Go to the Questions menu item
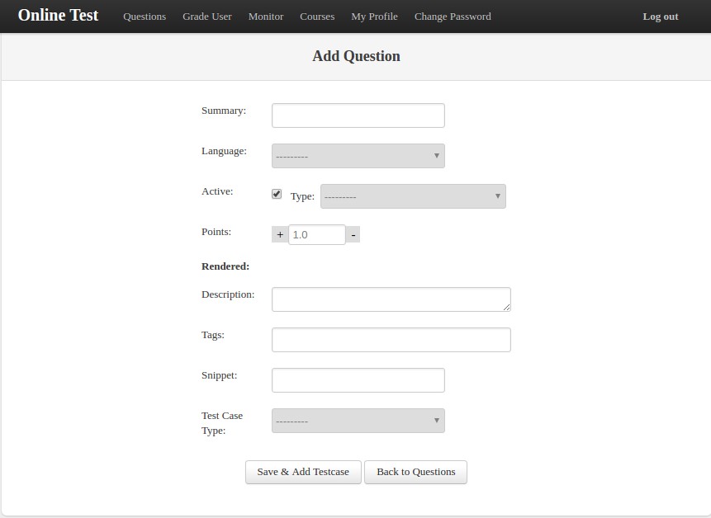Screen dimensions: 711x518 coord(145,16)
